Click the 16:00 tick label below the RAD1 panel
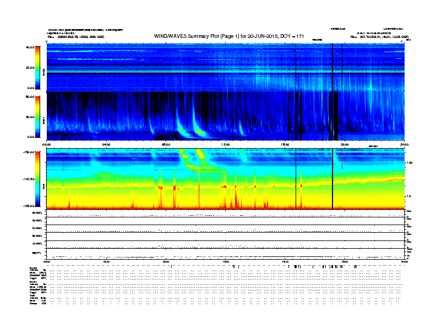The height and width of the screenshot is (336, 436). point(285,144)
